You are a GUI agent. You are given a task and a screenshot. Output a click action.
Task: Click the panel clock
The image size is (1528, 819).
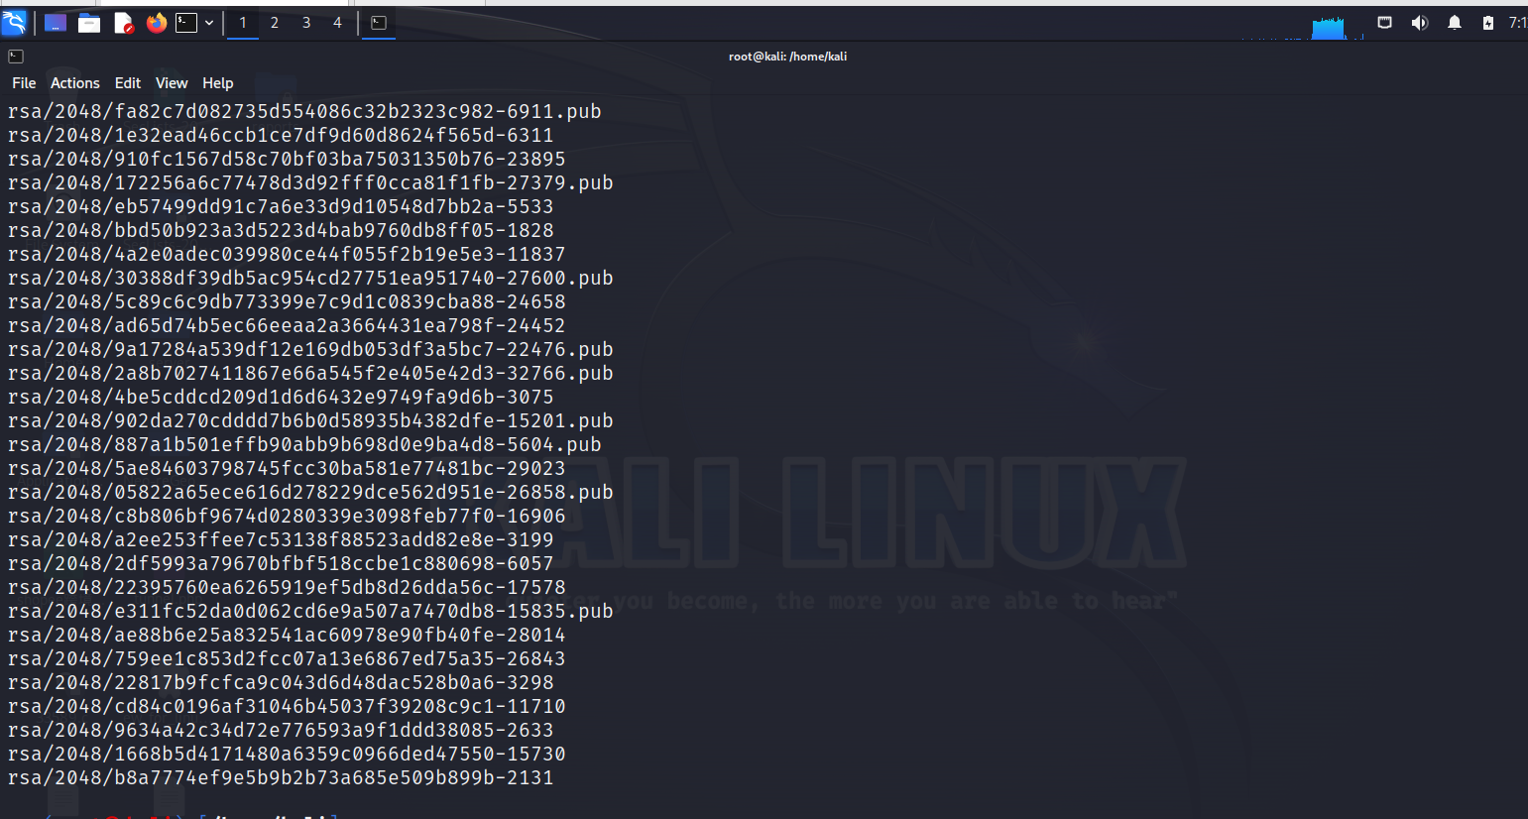pos(1518,23)
